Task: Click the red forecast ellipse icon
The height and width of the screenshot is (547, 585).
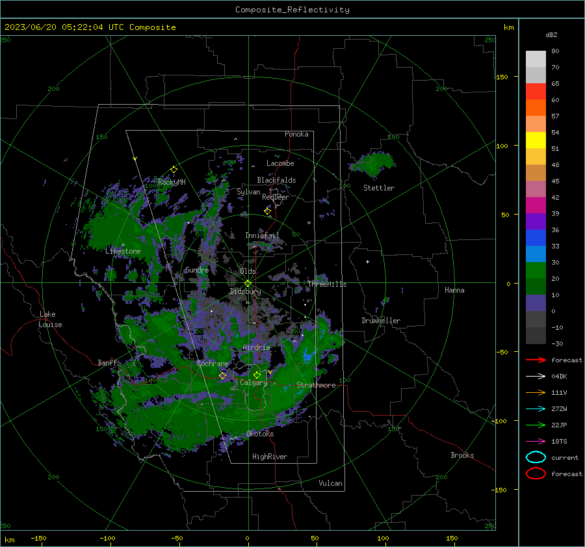Action: (x=536, y=474)
